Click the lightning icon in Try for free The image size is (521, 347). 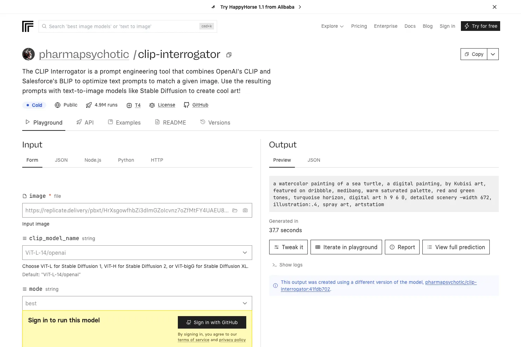[x=467, y=26]
